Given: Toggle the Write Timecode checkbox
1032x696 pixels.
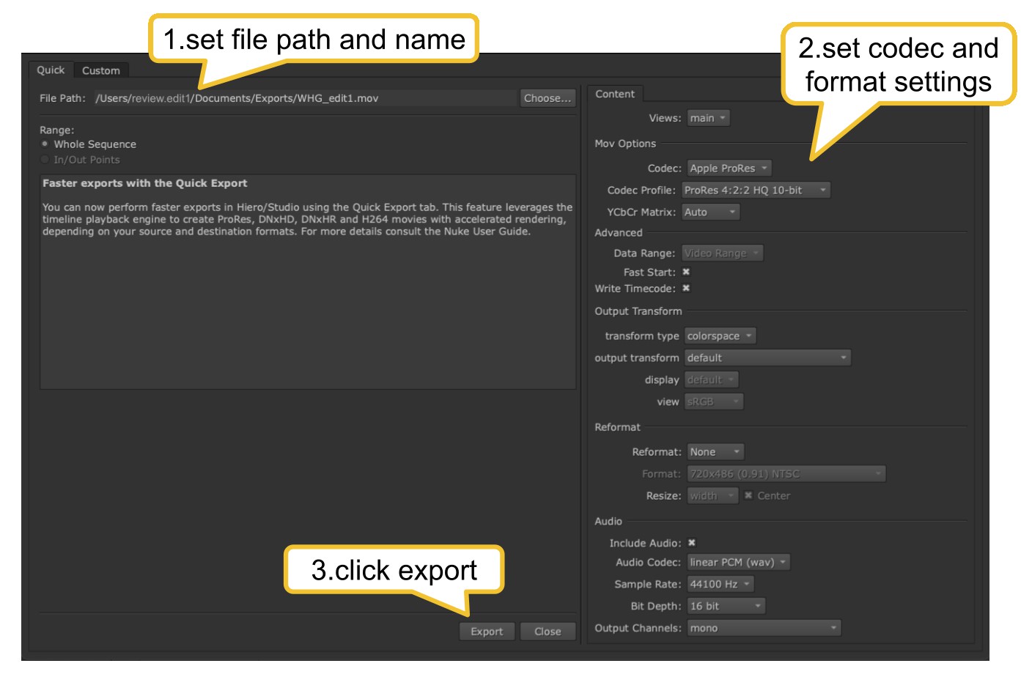Looking at the screenshot, I should (x=686, y=289).
